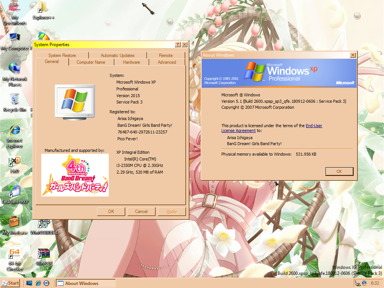Click the taskbar clock showing 6:32
This screenshot has height=288, width=384.
tap(375, 283)
